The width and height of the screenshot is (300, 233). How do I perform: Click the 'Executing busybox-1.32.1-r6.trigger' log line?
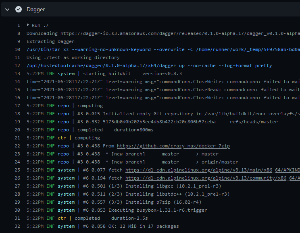[x=158, y=210]
